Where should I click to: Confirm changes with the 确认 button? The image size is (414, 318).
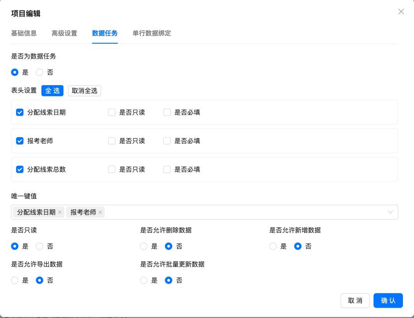tap(388, 301)
